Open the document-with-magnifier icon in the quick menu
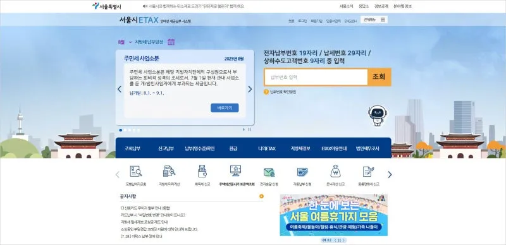 point(136,171)
